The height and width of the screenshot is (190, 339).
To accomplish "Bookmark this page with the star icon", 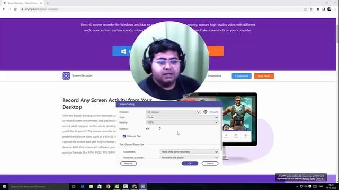I will point(311,9).
